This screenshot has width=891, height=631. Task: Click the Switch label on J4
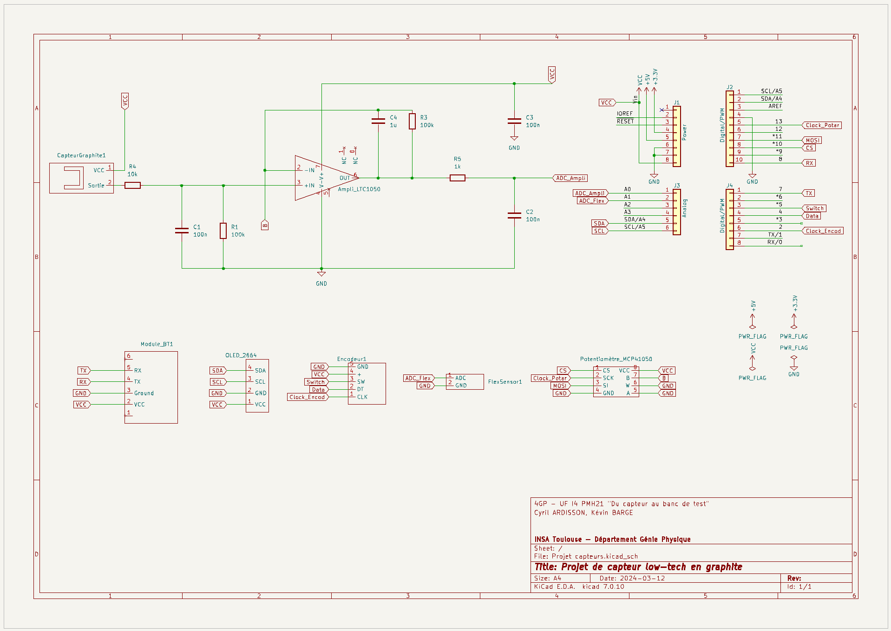tap(814, 208)
